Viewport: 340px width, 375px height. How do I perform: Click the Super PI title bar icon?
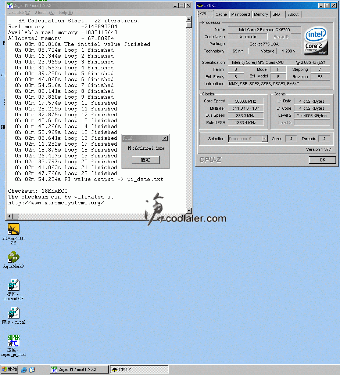coord(10,5)
